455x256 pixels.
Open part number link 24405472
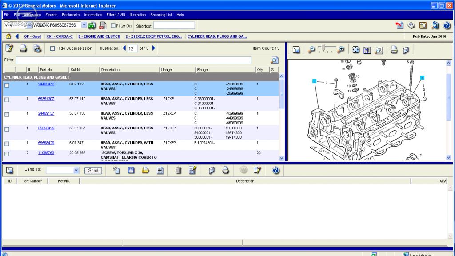pos(46,84)
